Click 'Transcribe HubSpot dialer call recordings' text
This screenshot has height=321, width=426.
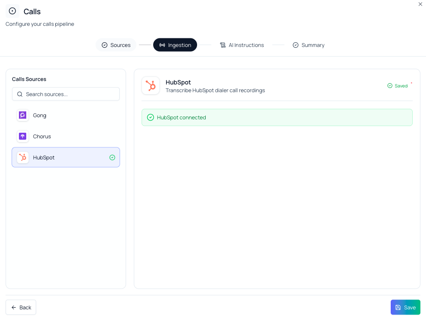215,90
